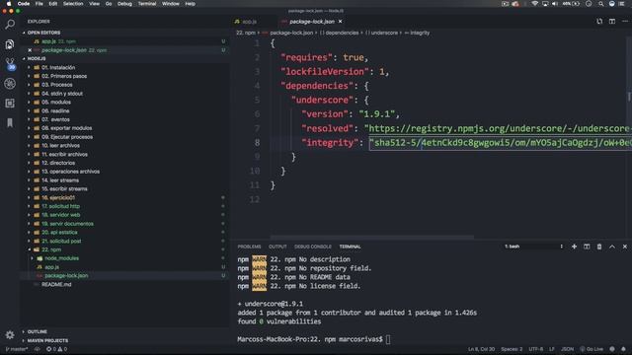Open the Debug view in the activity bar
This screenshot has width=632, height=355.
tap(10, 83)
